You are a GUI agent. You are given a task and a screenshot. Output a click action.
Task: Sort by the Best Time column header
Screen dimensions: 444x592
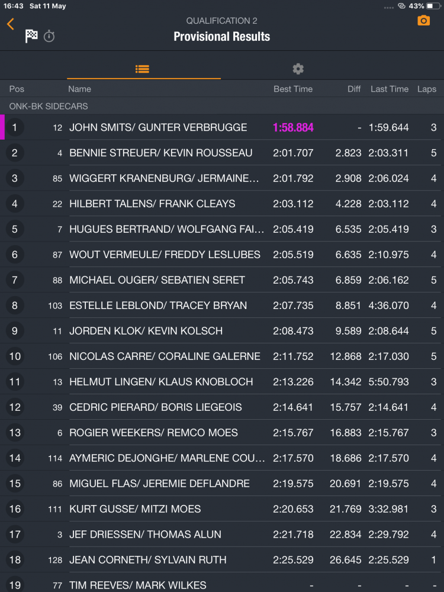pyautogui.click(x=292, y=89)
